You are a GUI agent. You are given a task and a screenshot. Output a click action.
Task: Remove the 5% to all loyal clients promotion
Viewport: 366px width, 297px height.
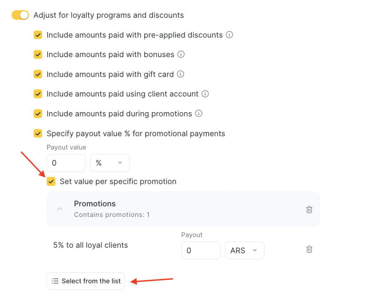(309, 249)
